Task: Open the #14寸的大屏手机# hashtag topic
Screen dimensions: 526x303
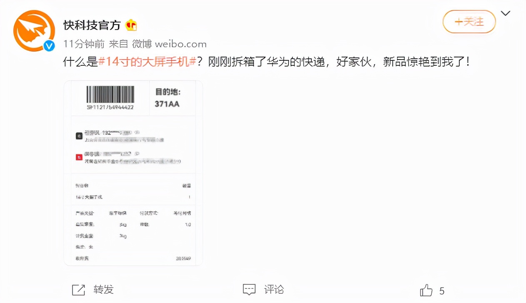Action: 147,62
